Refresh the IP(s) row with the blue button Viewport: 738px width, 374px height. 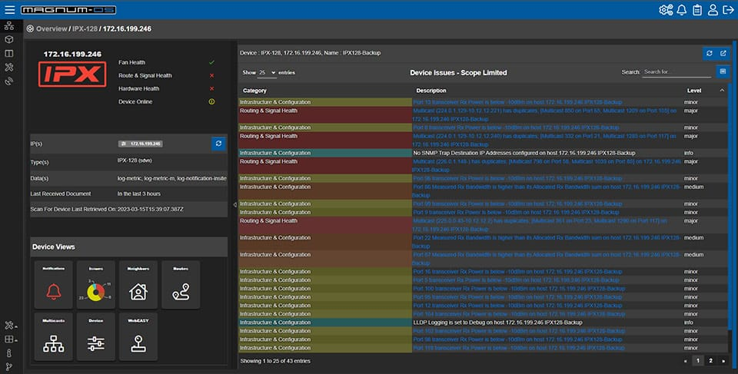coord(218,144)
